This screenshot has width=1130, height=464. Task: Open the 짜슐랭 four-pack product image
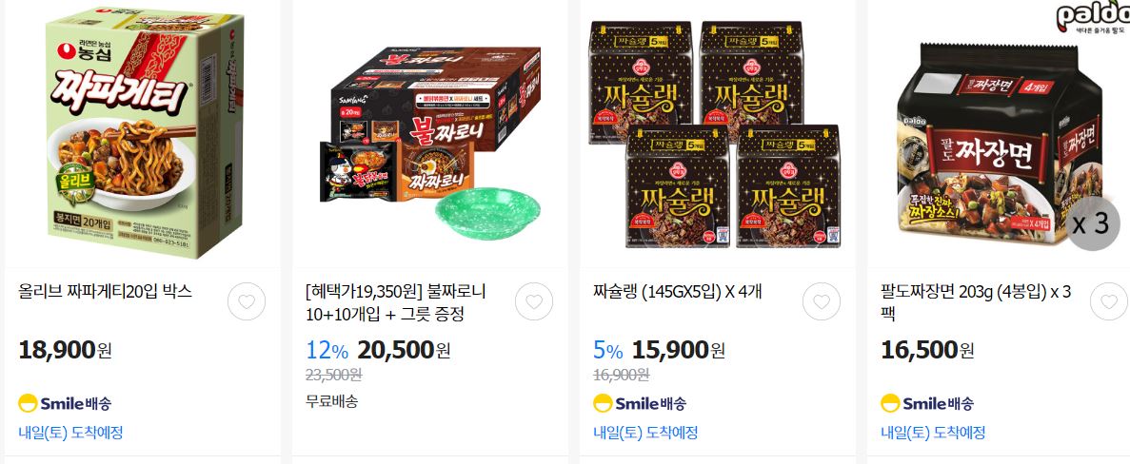[717, 133]
